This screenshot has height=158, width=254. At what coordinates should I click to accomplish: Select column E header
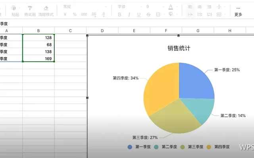134,31
